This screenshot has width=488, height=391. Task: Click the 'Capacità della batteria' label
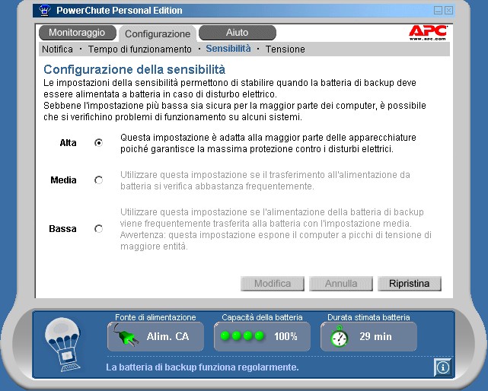pyautogui.click(x=262, y=317)
